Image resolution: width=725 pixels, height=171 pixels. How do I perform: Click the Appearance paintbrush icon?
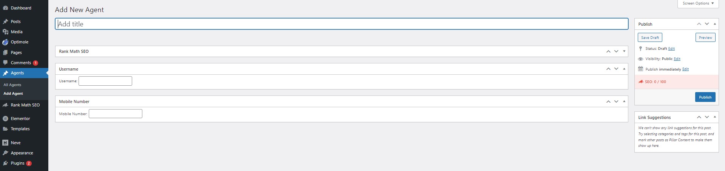coord(5,153)
